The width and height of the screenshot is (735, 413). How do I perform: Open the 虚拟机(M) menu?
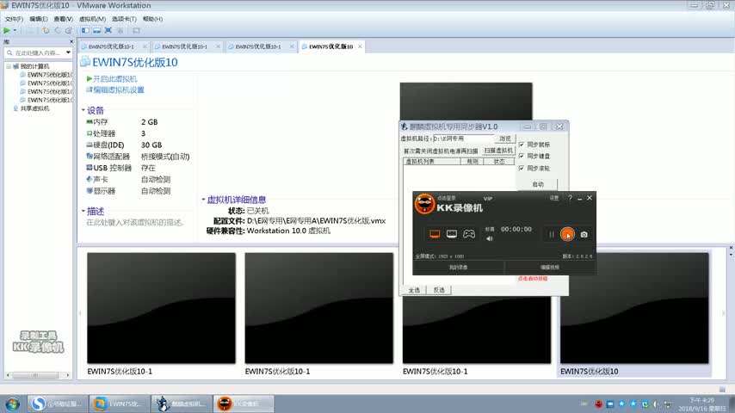tap(92, 19)
